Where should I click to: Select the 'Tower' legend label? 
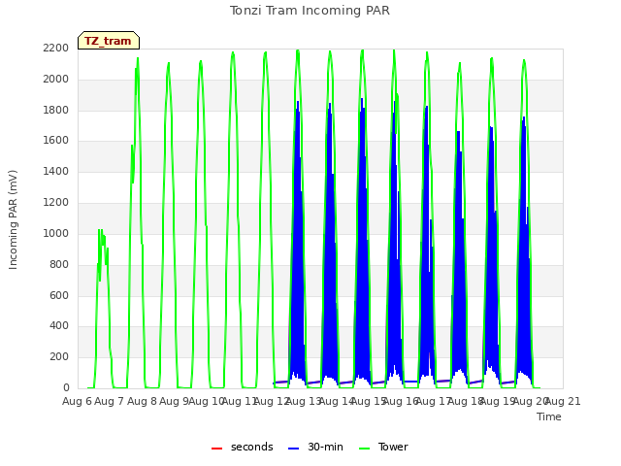pos(393,447)
